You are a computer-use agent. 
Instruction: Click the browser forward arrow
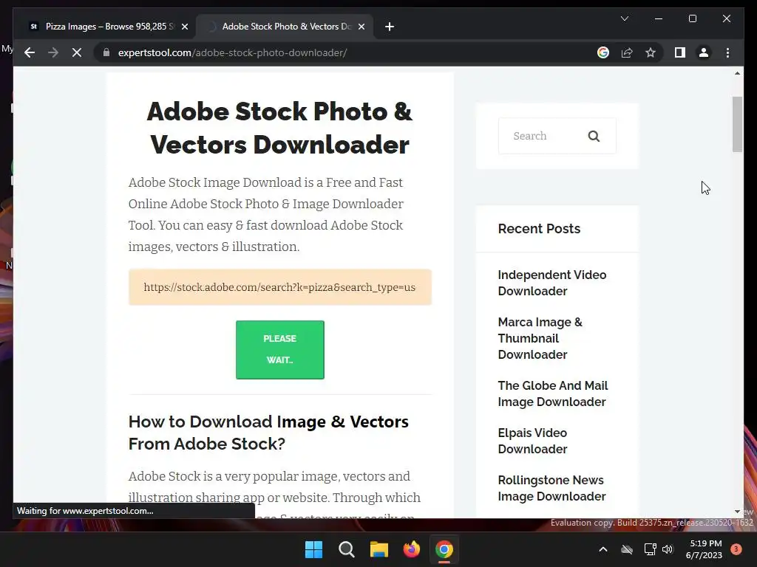pos(53,52)
